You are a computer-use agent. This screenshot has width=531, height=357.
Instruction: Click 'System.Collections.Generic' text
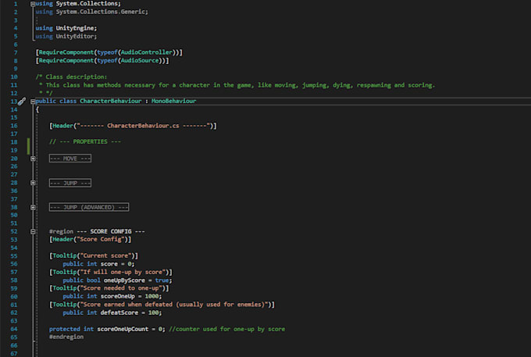tap(100, 12)
